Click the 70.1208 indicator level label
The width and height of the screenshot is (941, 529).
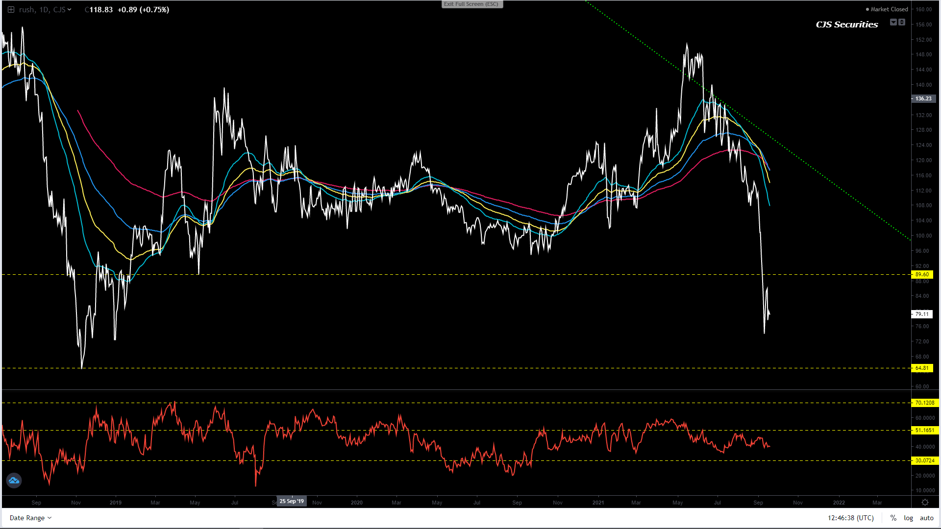[x=924, y=403]
